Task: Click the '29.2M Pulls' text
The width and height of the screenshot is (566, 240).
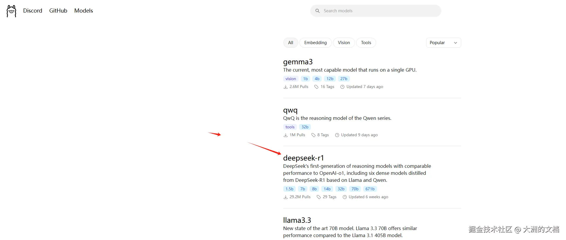Action: (300, 197)
